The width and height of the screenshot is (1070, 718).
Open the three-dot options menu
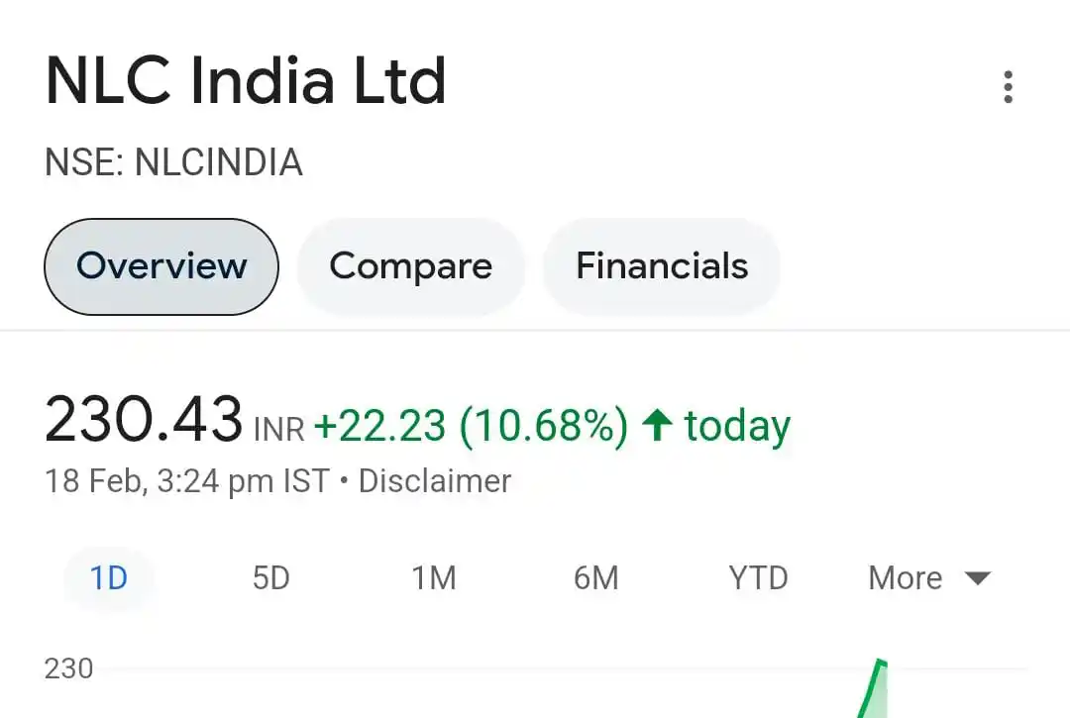(x=1008, y=87)
